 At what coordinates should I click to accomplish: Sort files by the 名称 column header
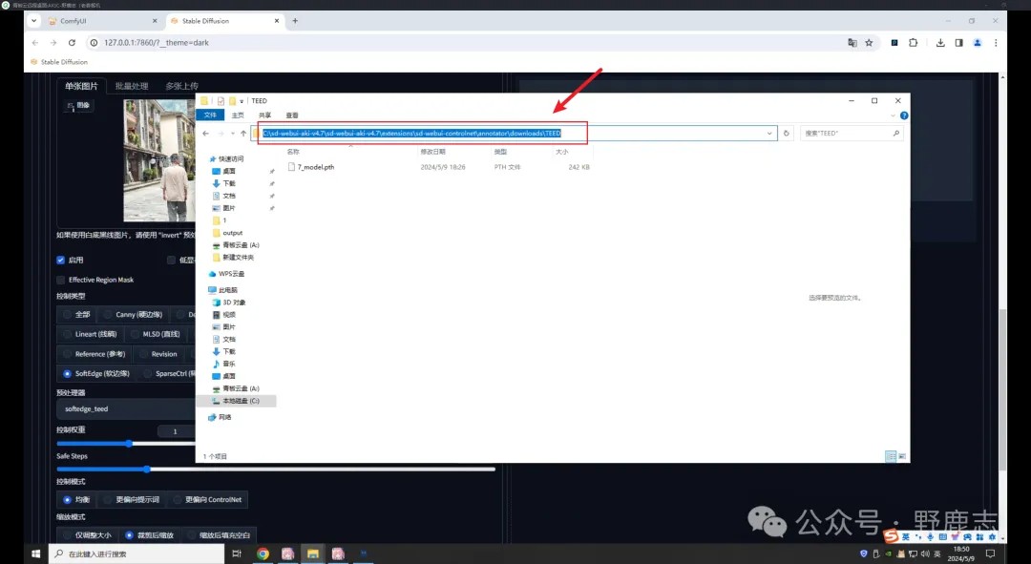[293, 152]
